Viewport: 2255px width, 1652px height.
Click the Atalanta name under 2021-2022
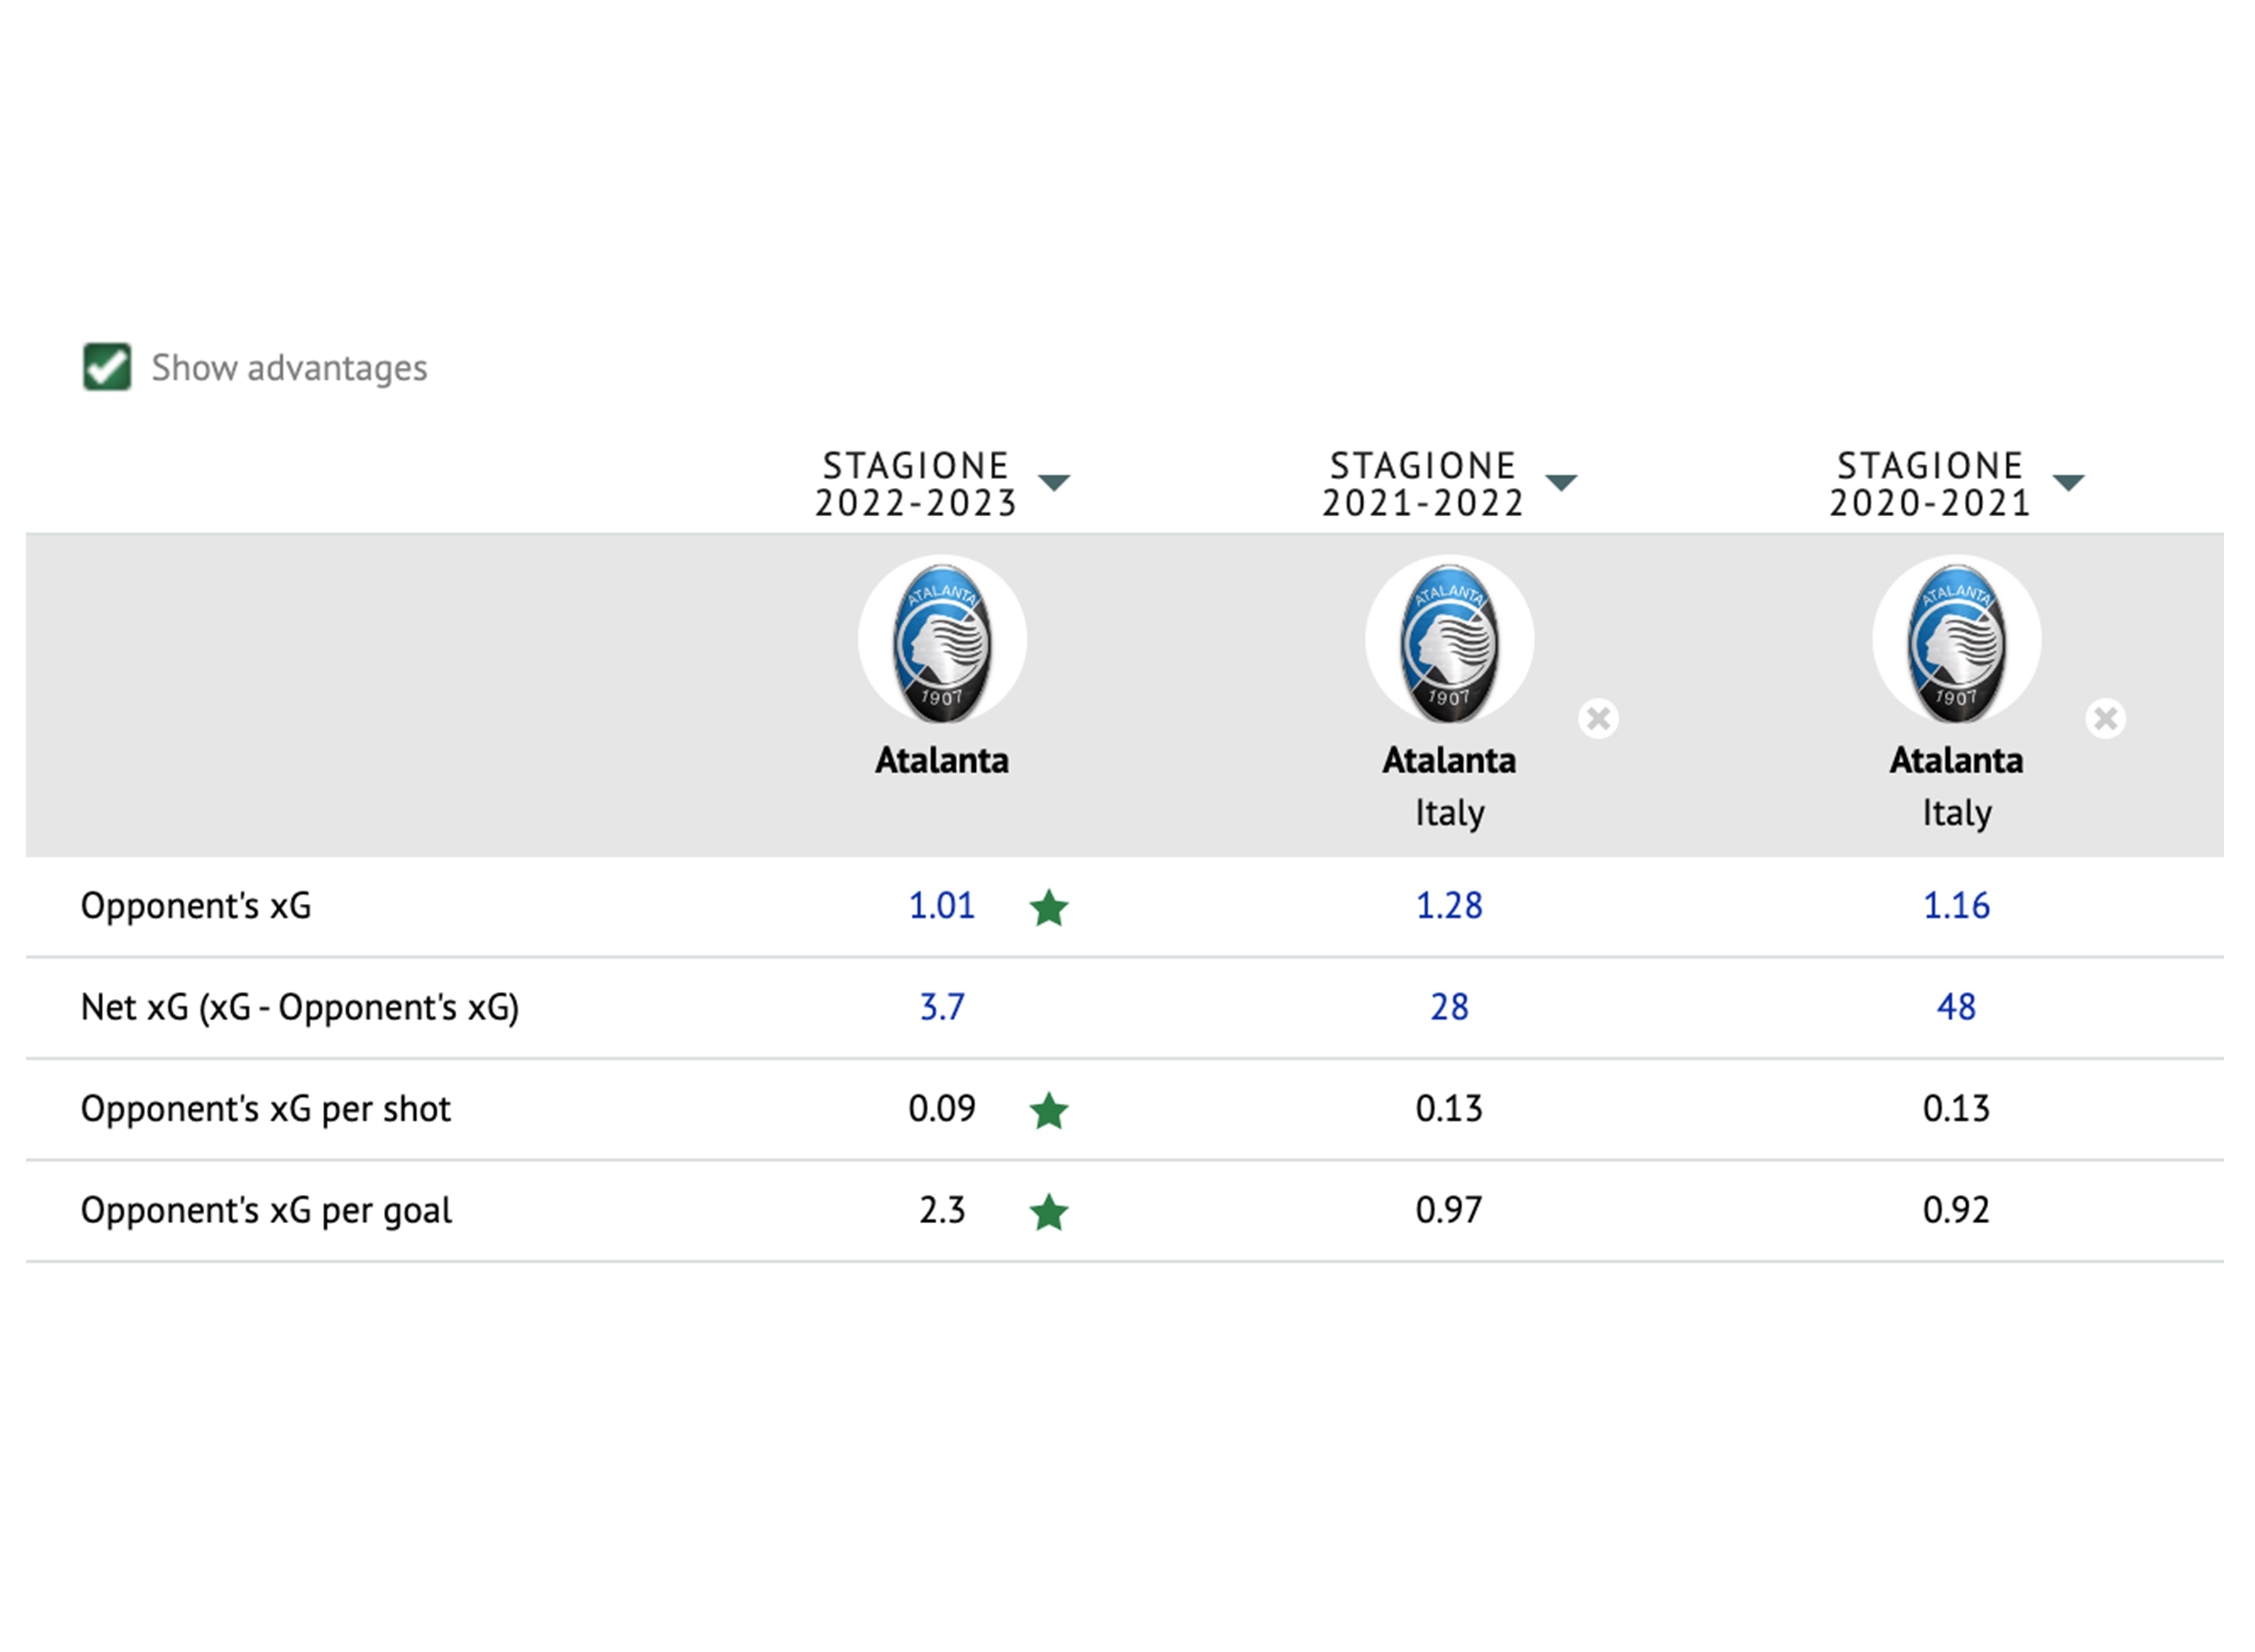pyautogui.click(x=1449, y=760)
